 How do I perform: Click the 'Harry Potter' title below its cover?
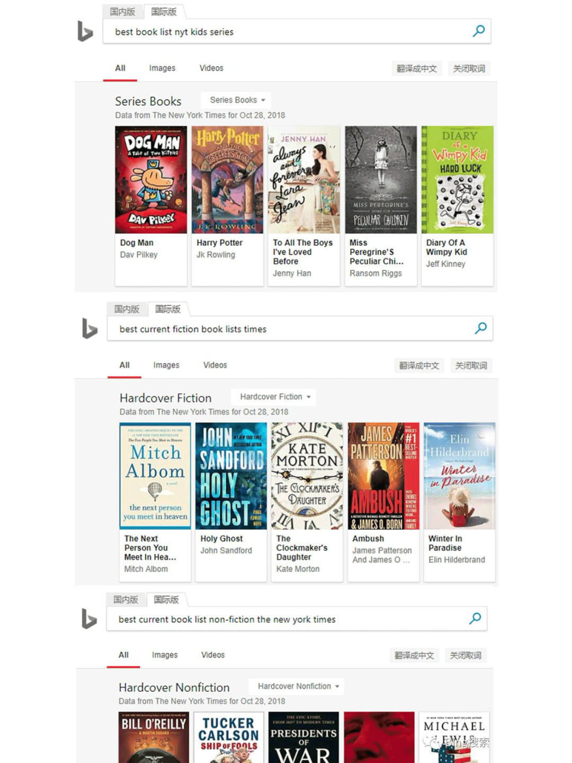219,243
